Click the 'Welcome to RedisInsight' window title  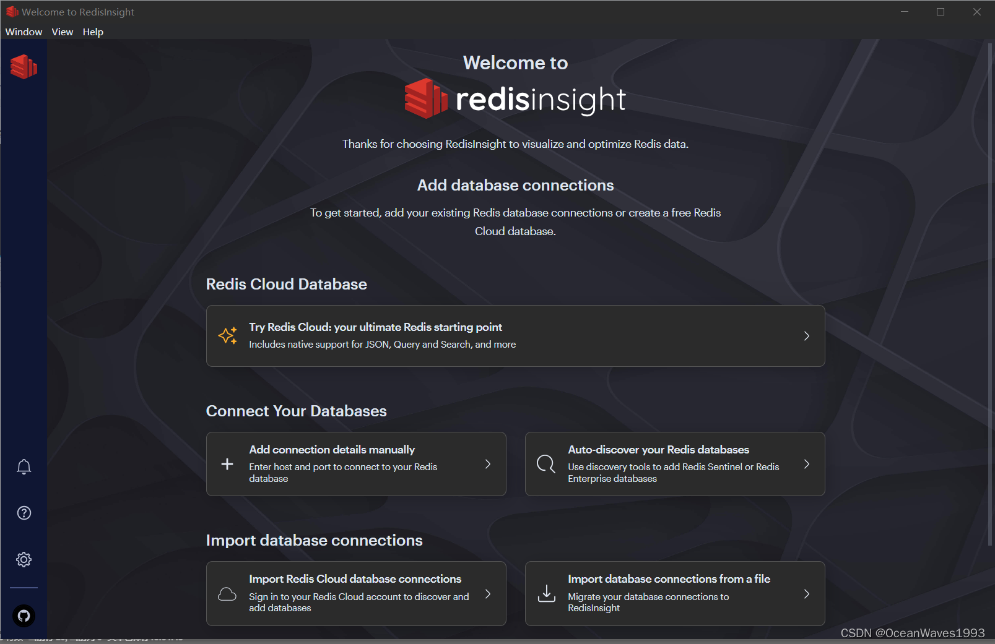[x=78, y=12]
